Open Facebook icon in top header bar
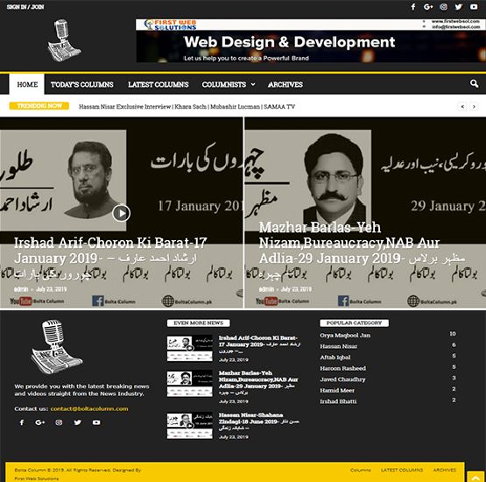The image size is (486, 482). pos(413,7)
